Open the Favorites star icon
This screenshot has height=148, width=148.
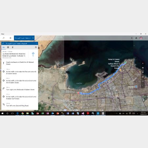pos(132,38)
